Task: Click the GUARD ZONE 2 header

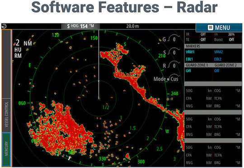Action: [225, 65]
